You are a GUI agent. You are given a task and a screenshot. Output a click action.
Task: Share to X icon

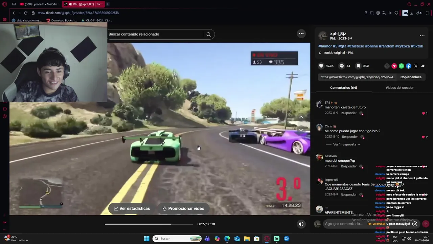pos(416,66)
